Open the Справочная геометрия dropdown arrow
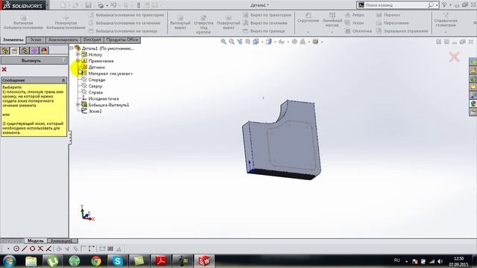Viewport: 477px width, 268px height. (446, 32)
